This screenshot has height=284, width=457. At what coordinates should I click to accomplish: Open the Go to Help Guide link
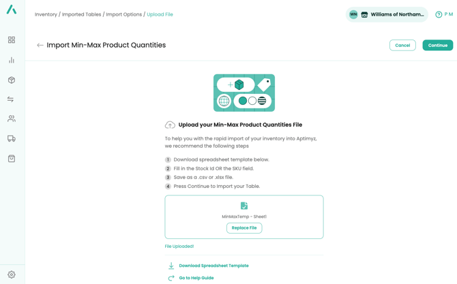coord(196,278)
